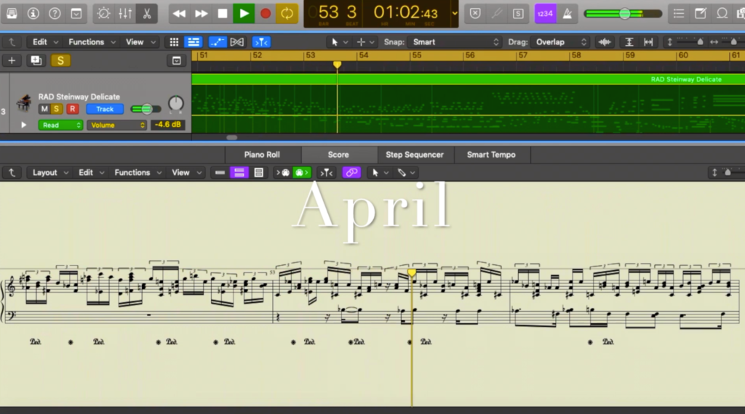Open tracks area View menu
The height and width of the screenshot is (414, 745).
click(x=140, y=41)
